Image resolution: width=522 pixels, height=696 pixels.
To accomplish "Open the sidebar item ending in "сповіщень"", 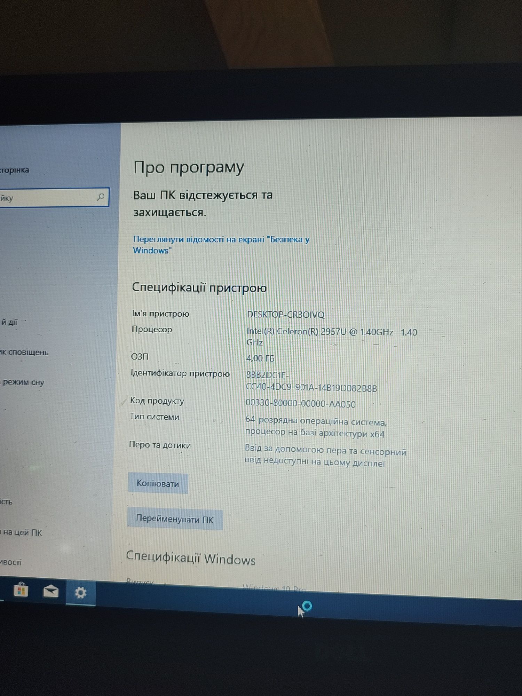I will (x=24, y=352).
